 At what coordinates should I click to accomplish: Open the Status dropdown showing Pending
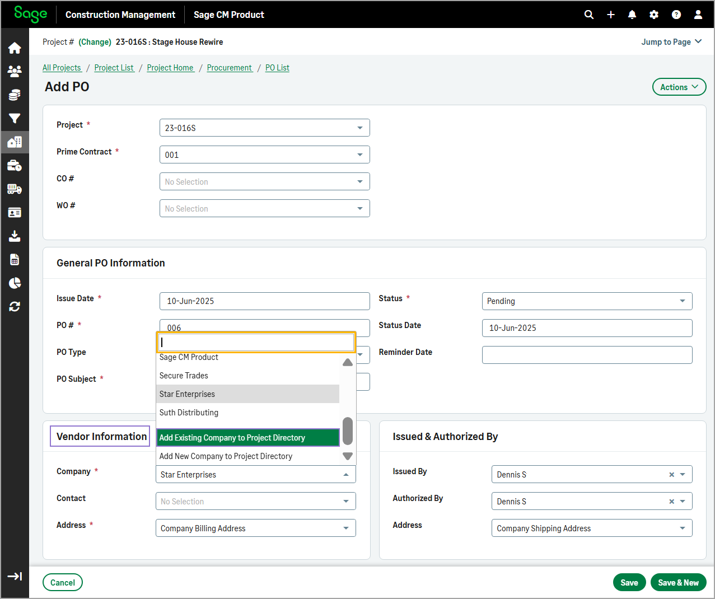tap(587, 301)
